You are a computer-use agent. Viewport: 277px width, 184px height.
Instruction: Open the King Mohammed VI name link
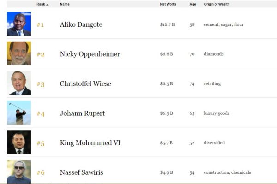coord(90,143)
